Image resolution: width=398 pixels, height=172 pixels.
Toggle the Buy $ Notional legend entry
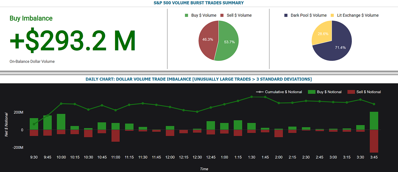(325, 92)
